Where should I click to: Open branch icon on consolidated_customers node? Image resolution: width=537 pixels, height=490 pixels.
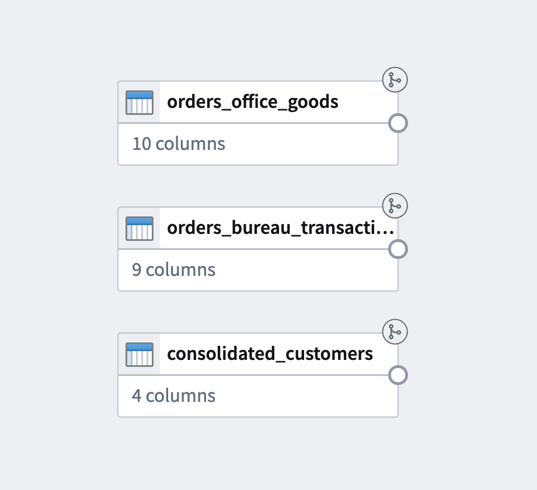395,332
